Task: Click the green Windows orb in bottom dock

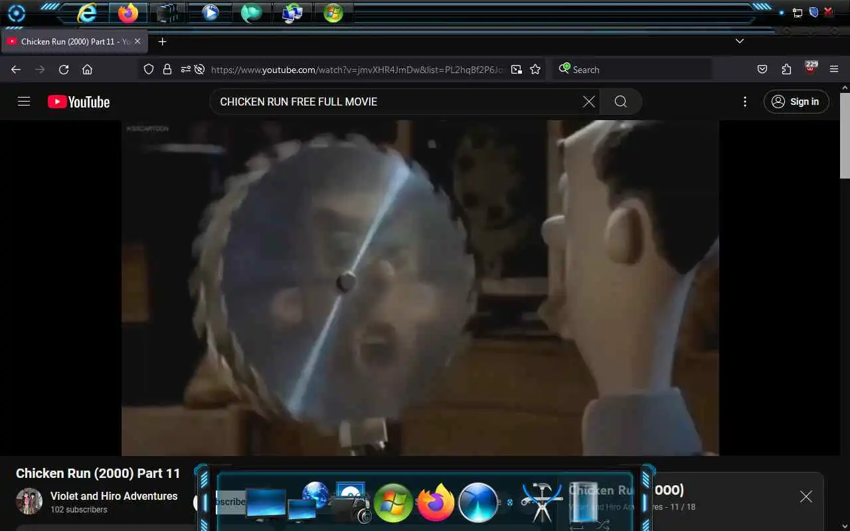Action: pyautogui.click(x=393, y=502)
